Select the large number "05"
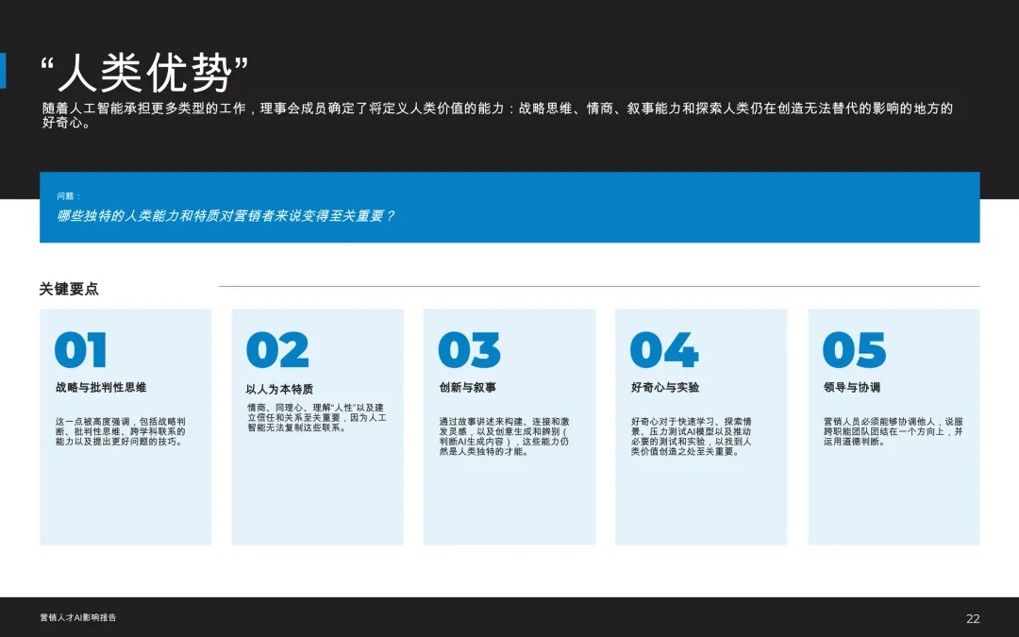Image resolution: width=1019 pixels, height=637 pixels. pyautogui.click(x=857, y=349)
